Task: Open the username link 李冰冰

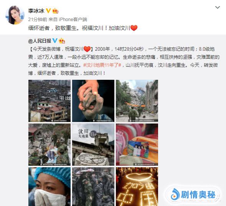Action: click(x=36, y=11)
